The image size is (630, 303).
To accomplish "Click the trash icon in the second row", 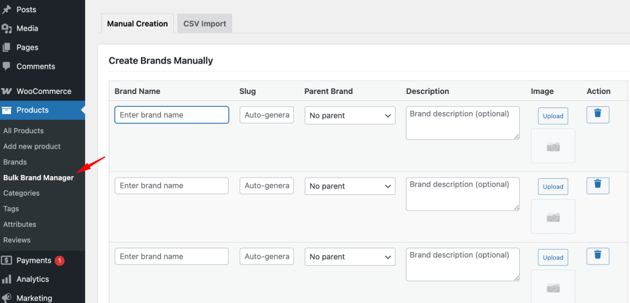I will [598, 185].
